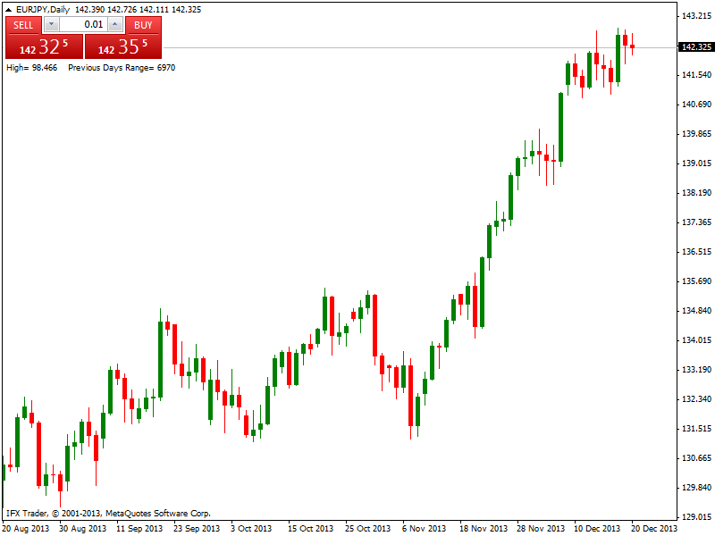
Task: Click the 137.365 price scale label
Action: [697, 222]
